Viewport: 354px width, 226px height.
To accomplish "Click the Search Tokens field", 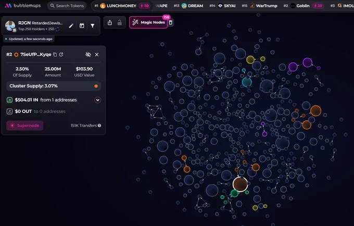I will (x=67, y=6).
